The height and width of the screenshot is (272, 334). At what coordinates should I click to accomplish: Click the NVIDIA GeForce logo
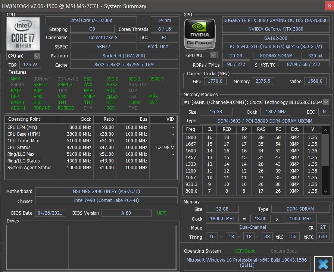pos(200,34)
